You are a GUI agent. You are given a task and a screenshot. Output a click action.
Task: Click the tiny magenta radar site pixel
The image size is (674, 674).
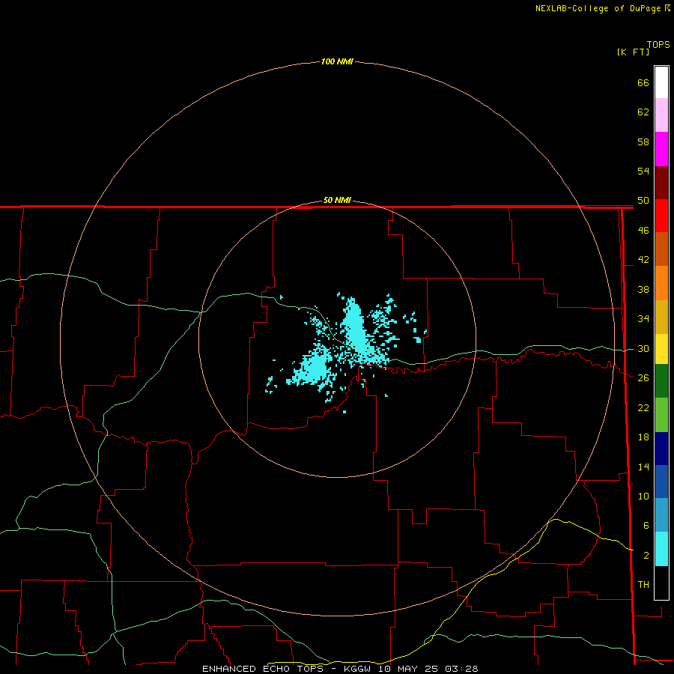pos(333,345)
